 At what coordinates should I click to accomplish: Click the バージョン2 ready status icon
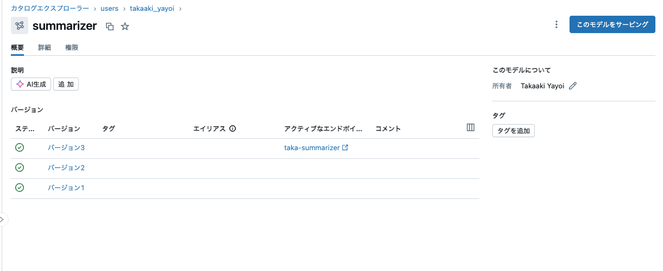[x=20, y=167]
